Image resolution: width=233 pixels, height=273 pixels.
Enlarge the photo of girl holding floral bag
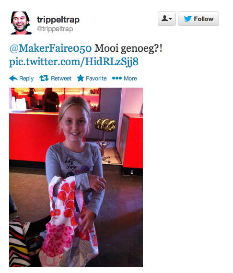pyautogui.click(x=76, y=177)
